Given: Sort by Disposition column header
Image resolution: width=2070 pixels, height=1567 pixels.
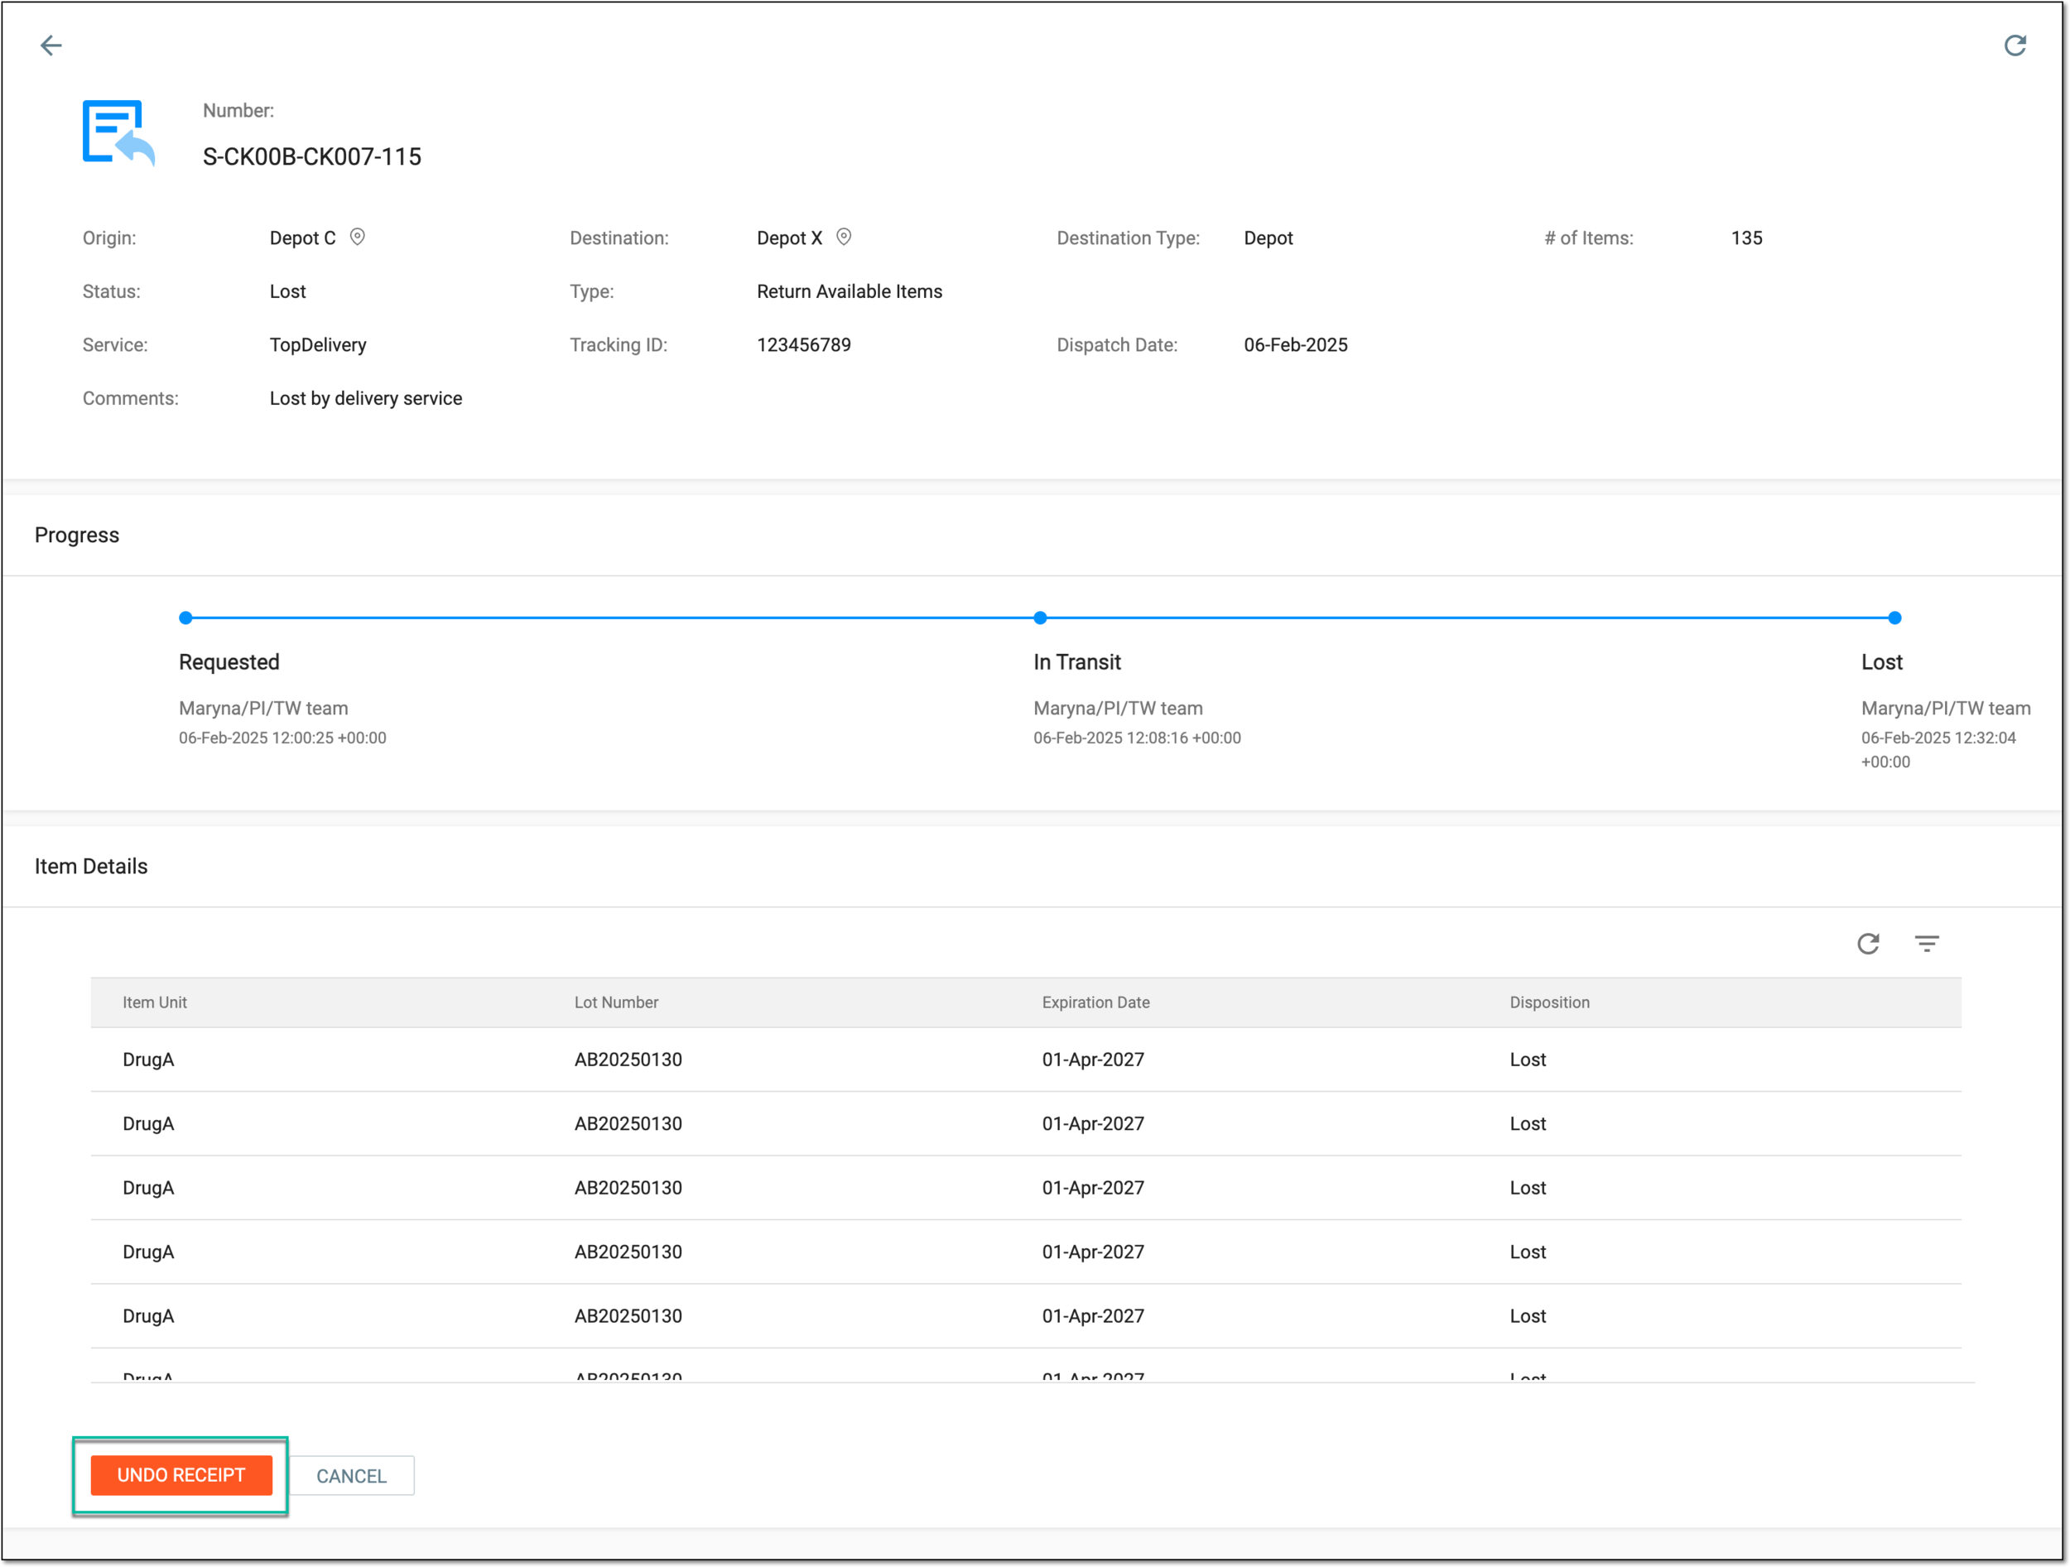Looking at the screenshot, I should pos(1548,1002).
